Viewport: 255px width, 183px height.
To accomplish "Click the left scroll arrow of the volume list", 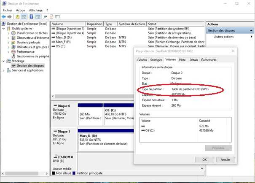I will (53, 96).
